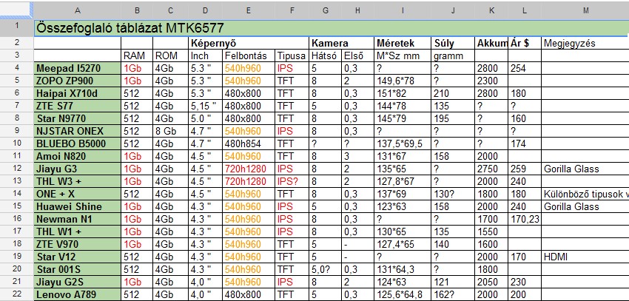629x301 pixels.
Task: Select the '210' weight cell
Action: 454,93
